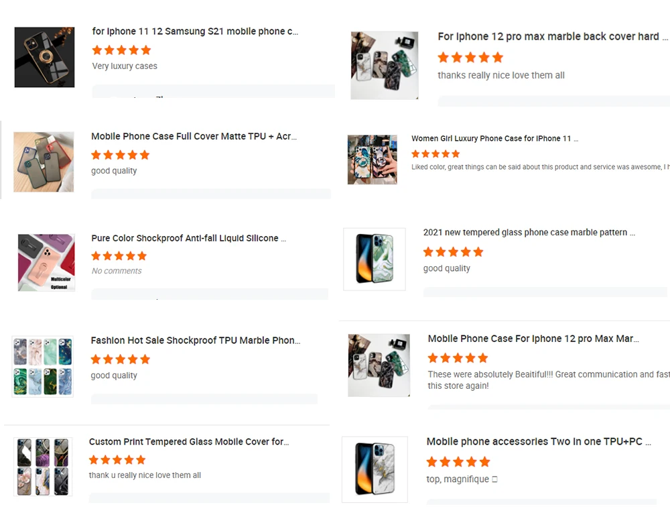Click 'Pure Color Shockproof Anti-fall Liquid Silicone' title
Viewport: 670px width, 529px height.
pyautogui.click(x=189, y=238)
